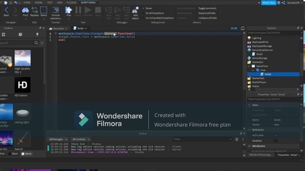Float the Explorer panel
305x171 pixels.
coord(298,28)
